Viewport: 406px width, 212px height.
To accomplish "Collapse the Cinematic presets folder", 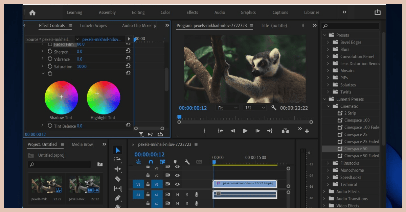I will coord(328,106).
